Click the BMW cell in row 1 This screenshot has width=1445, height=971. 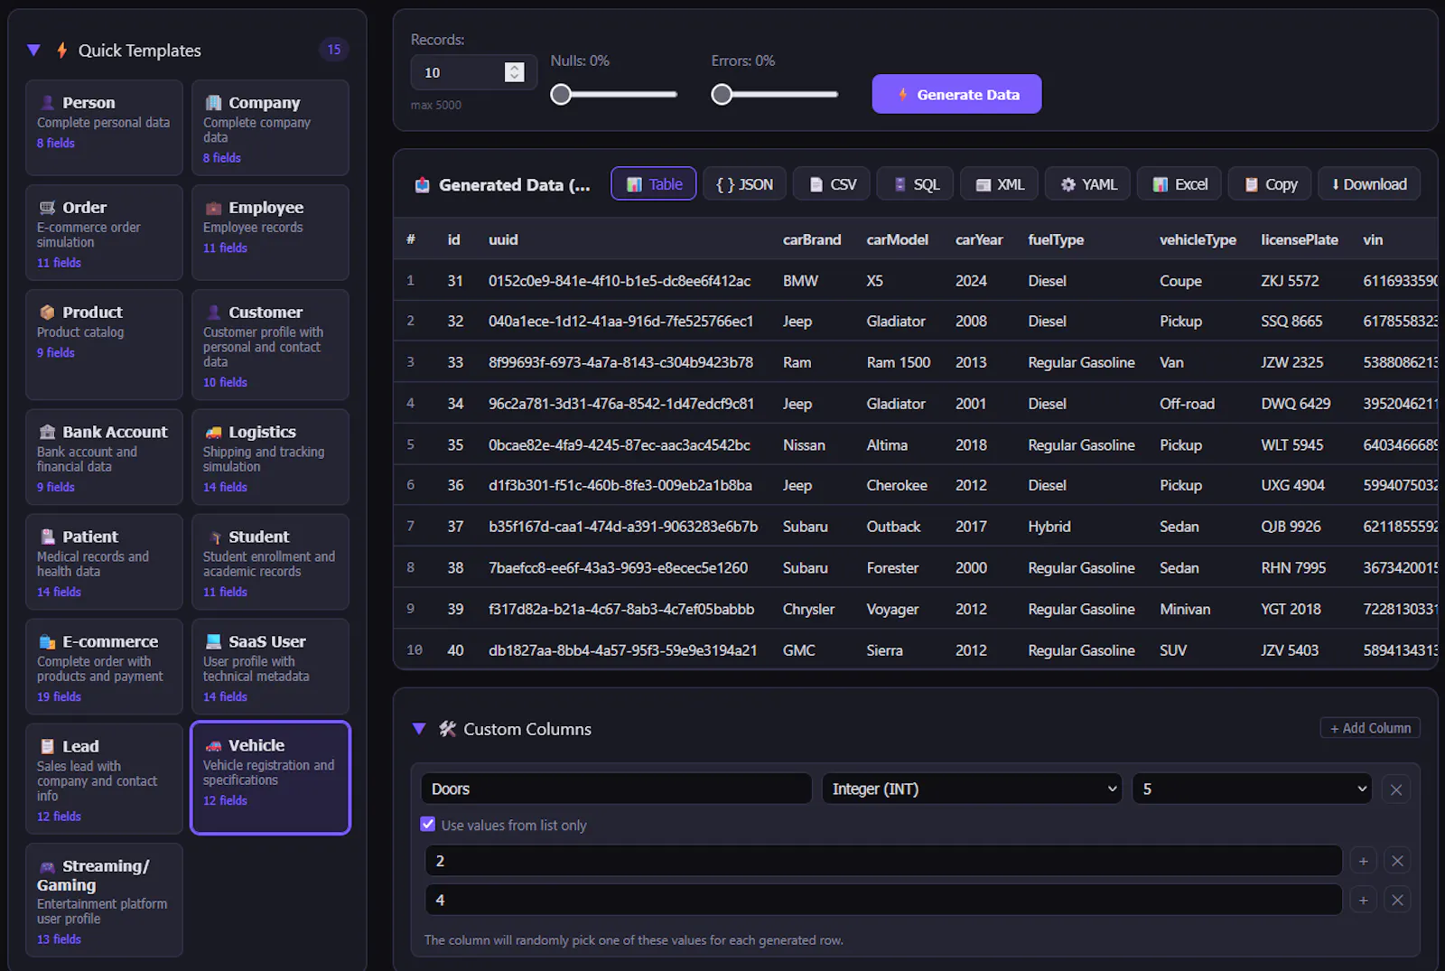coord(800,281)
